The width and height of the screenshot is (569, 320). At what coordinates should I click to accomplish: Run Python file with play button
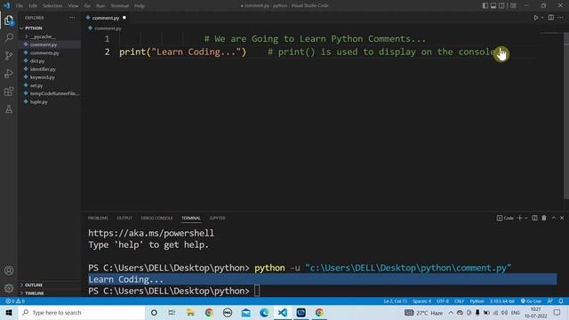(x=535, y=18)
